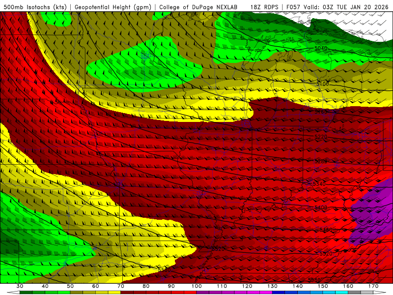Viewport: 393px width, 295px height.
Task: Click the 120 tick label on color scale
Action: coord(247,286)
